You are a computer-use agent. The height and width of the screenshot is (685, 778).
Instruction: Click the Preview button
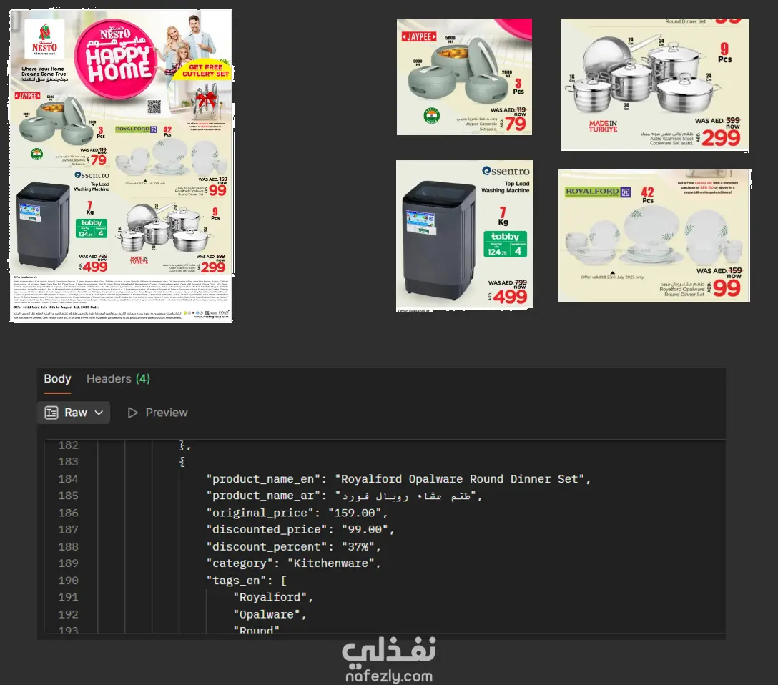click(x=158, y=413)
